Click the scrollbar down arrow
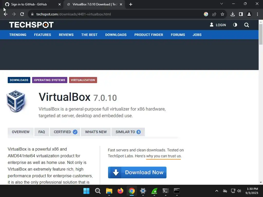Image resolution: width=263 pixels, height=197 pixels. tap(261, 182)
